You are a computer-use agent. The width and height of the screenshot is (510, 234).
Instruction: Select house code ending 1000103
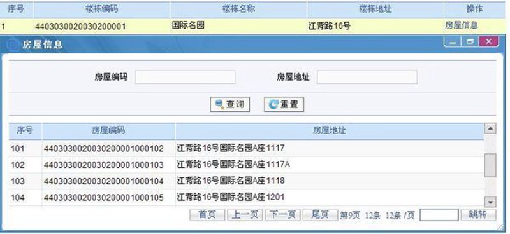pyautogui.click(x=104, y=165)
